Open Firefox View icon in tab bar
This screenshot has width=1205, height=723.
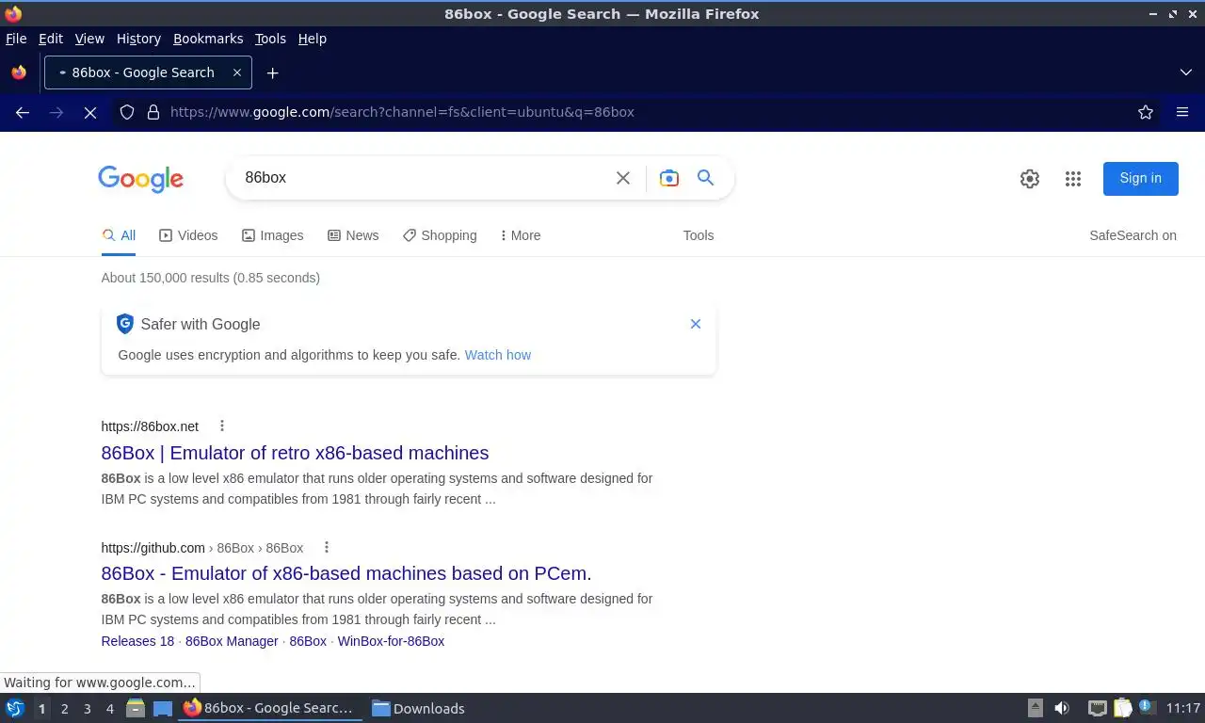[19, 72]
